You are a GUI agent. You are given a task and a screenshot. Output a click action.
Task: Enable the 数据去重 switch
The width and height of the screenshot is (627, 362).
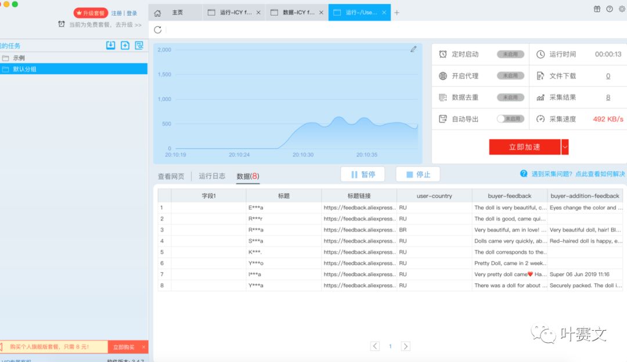(x=510, y=97)
